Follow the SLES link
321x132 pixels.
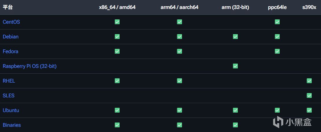click(x=9, y=96)
